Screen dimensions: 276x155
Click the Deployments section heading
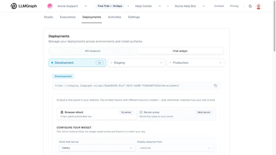(59, 36)
